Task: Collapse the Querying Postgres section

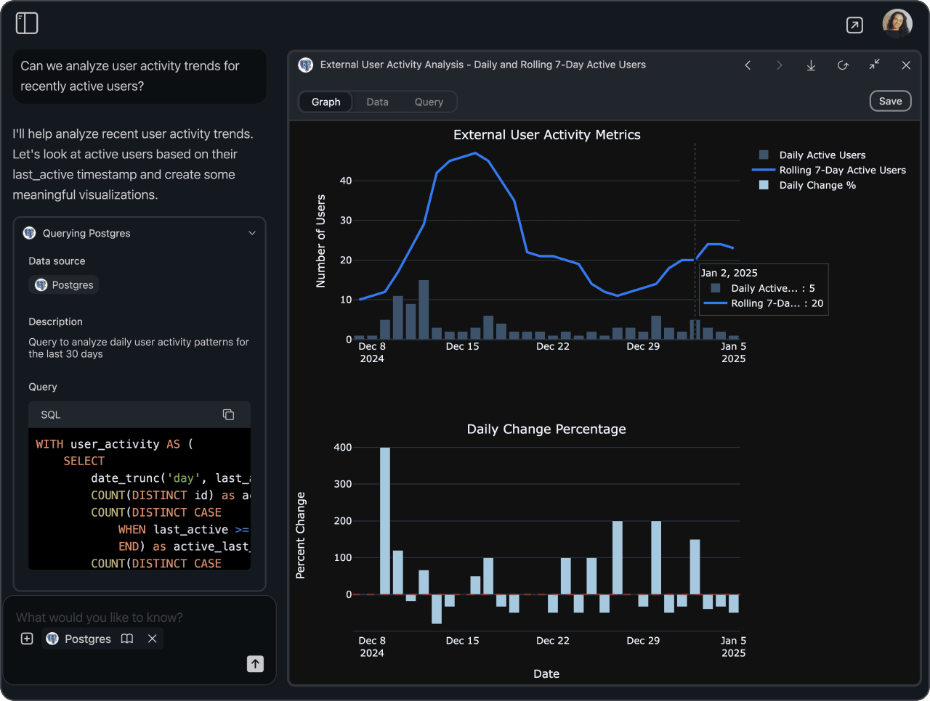Action: coord(252,233)
